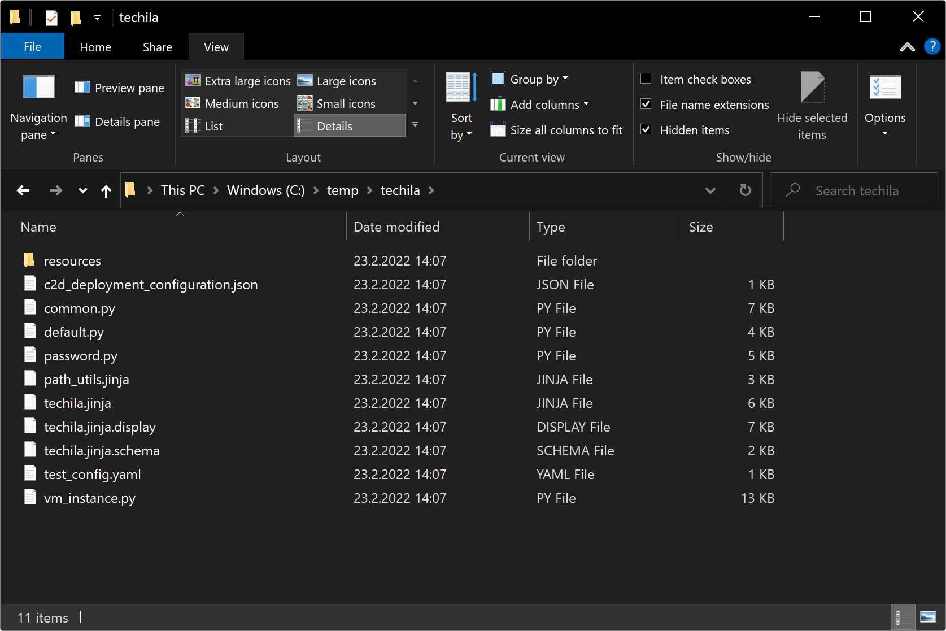Toggle the Preview pane
This screenshot has height=631, width=946.
(119, 88)
